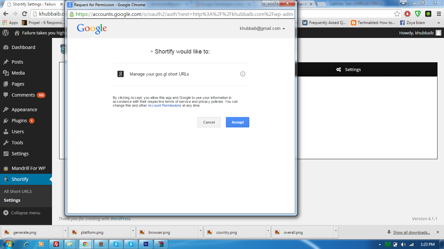This screenshot has height=249, width=444.
Task: Launch Internet Explorer from the taskbar
Action: [27, 244]
